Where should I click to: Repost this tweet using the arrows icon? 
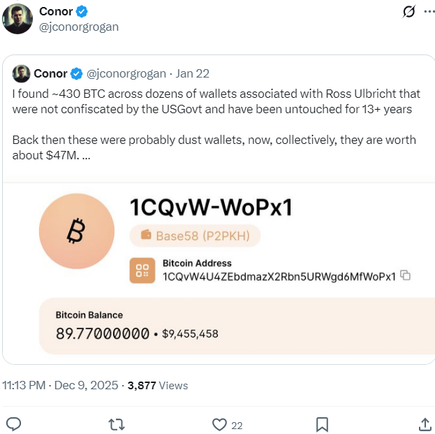click(x=117, y=424)
